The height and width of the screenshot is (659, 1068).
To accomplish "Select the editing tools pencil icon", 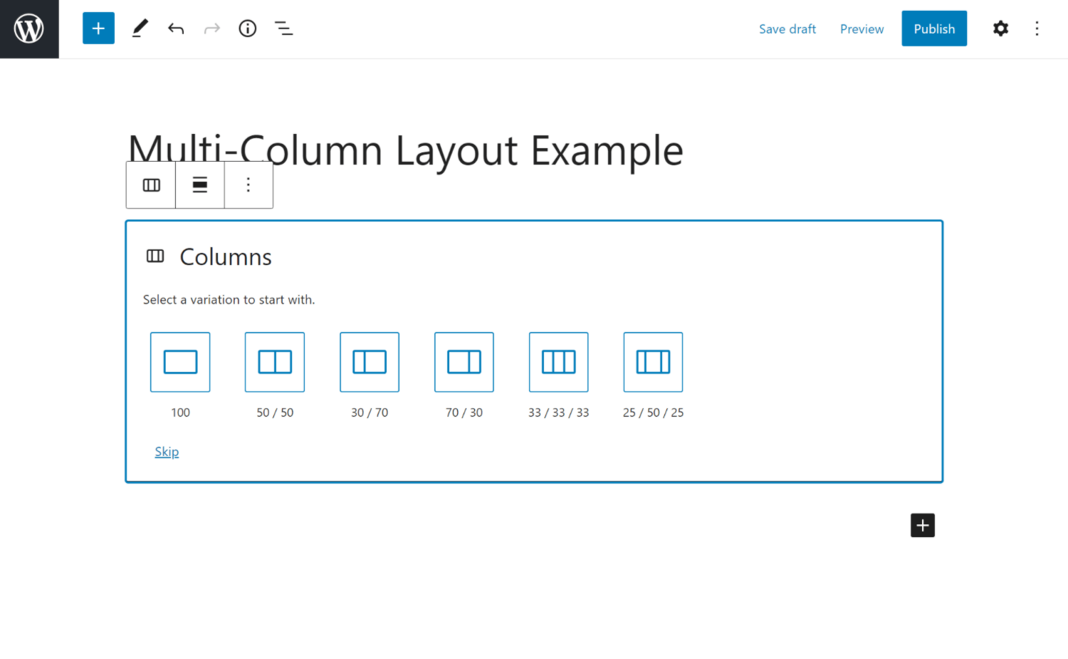I will click(x=140, y=28).
